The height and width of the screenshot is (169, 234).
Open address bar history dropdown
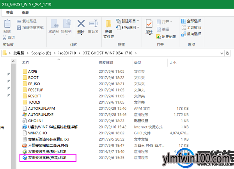(222, 53)
